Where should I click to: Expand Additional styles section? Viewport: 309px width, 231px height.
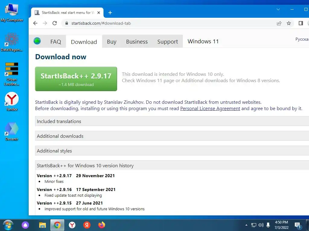pyautogui.click(x=172, y=151)
